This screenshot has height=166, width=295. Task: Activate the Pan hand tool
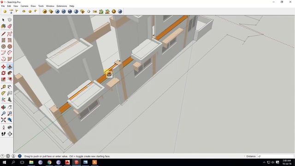click(x=10, y=107)
